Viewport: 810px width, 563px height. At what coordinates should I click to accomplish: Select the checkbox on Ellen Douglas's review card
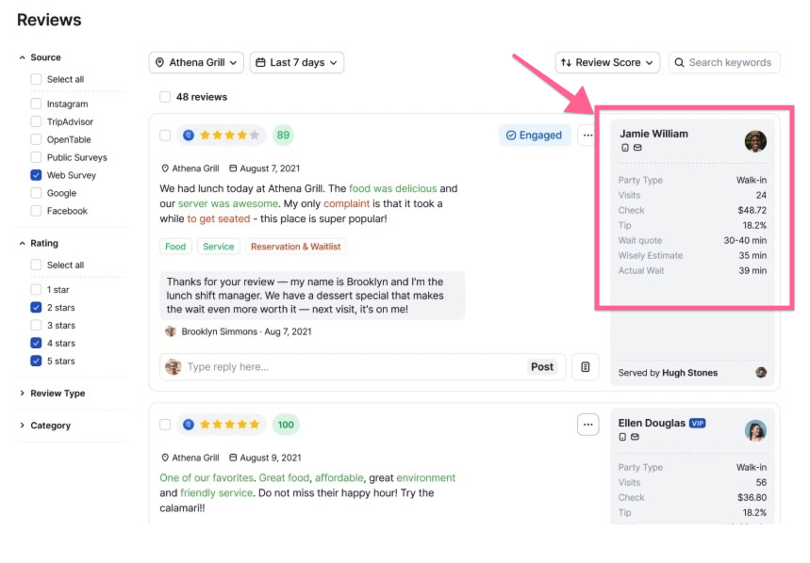165,425
